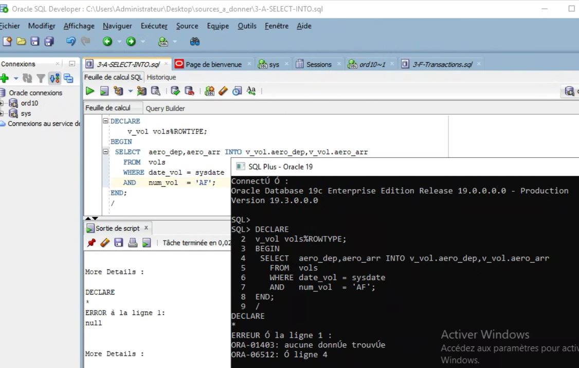Open the Query Builder view
The width and height of the screenshot is (579, 368).
point(165,108)
